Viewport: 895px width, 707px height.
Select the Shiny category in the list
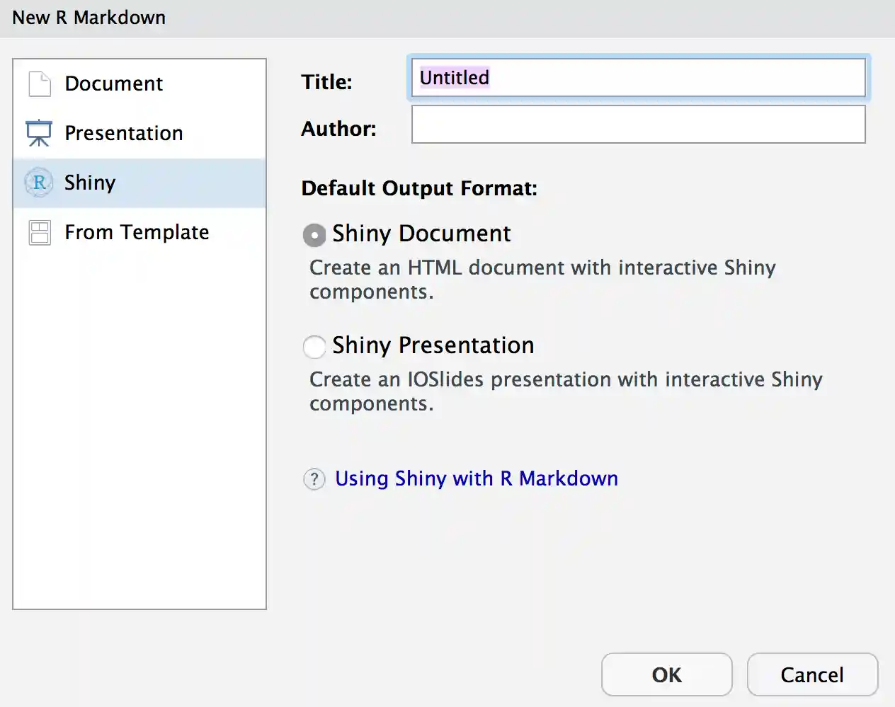pyautogui.click(x=90, y=183)
